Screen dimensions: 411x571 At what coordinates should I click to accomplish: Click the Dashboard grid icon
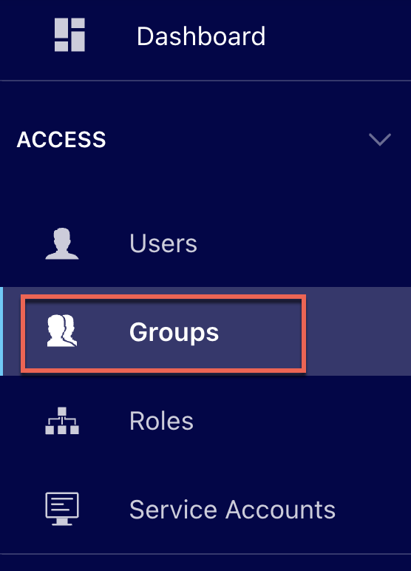point(69,35)
